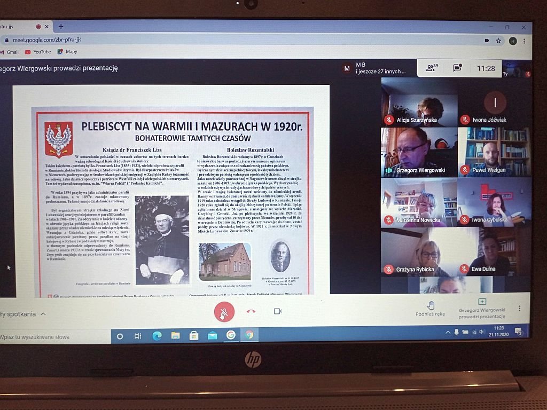The width and height of the screenshot is (547, 410).
Task: Click the camera permission icon in address bar
Action: 487,41
